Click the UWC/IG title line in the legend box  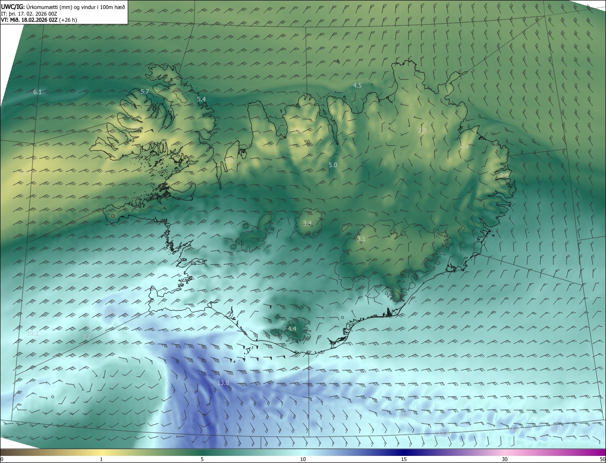point(63,7)
